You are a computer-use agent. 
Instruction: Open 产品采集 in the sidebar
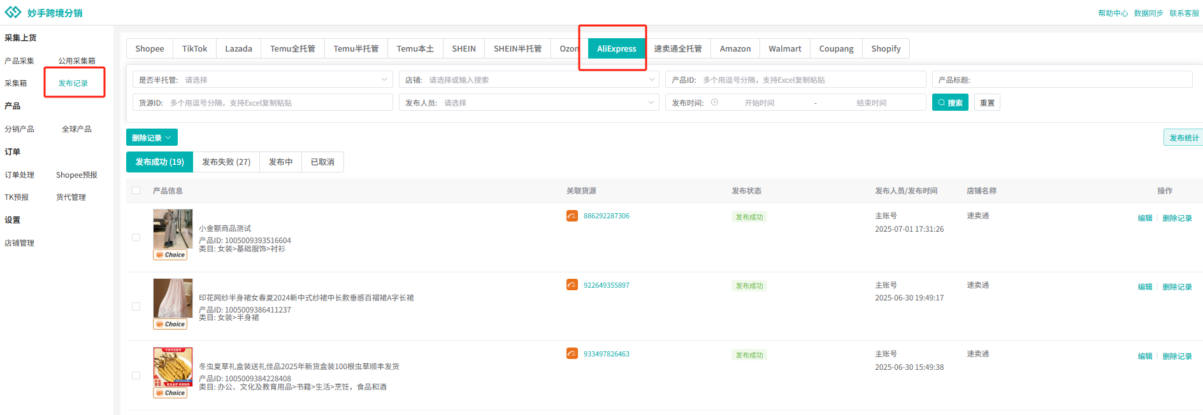pos(19,60)
